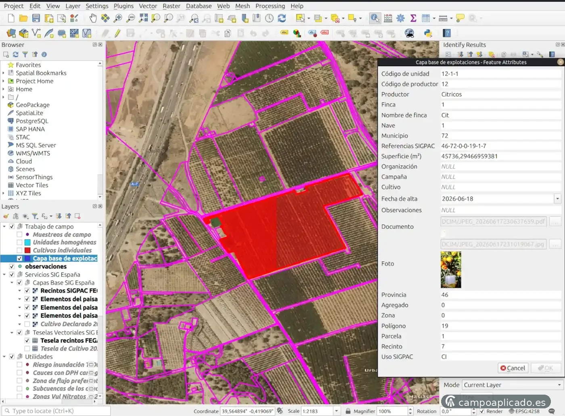
Task: Toggle editing with the yellow pencil icon
Action: click(x=117, y=33)
